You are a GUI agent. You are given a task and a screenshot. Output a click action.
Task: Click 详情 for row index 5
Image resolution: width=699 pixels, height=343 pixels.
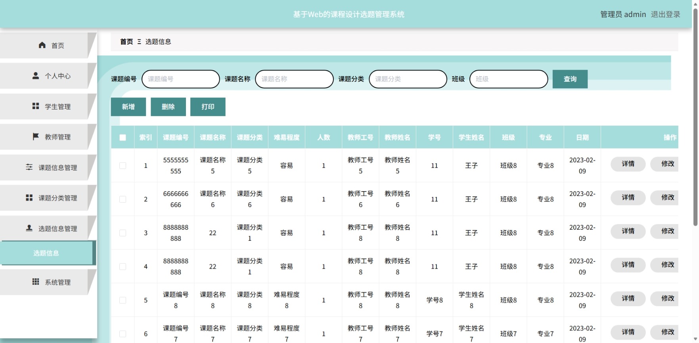coord(628,299)
